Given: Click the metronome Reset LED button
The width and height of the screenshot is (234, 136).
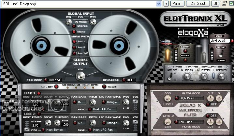Looking at the screenshot, I should point(104,87).
